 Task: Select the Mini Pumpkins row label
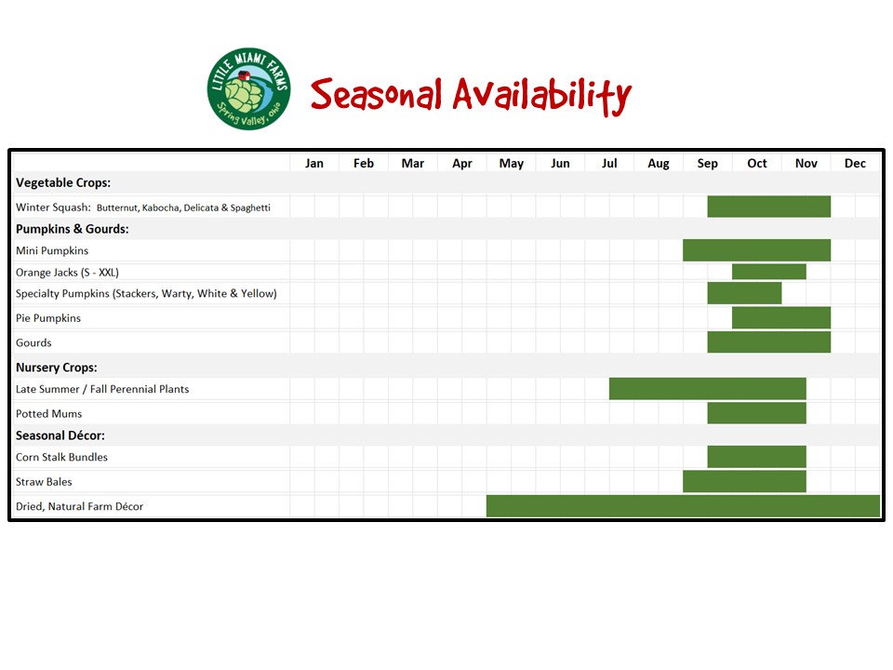click(x=52, y=250)
